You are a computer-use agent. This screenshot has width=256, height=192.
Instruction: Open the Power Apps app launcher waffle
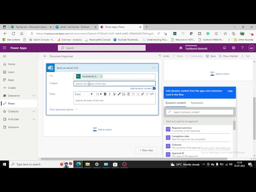[x=4, y=48]
